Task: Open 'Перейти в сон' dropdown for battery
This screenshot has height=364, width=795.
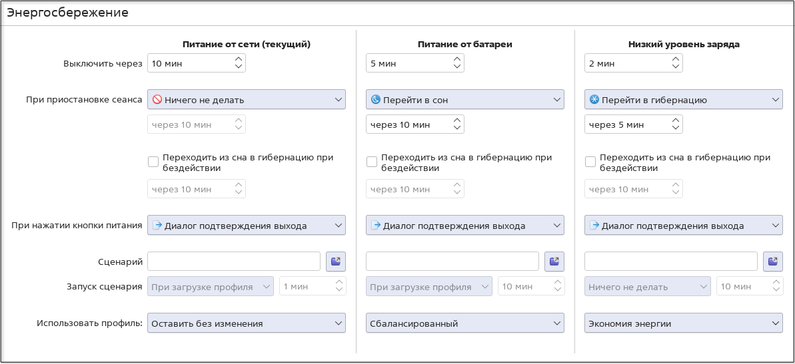Action: click(x=464, y=100)
